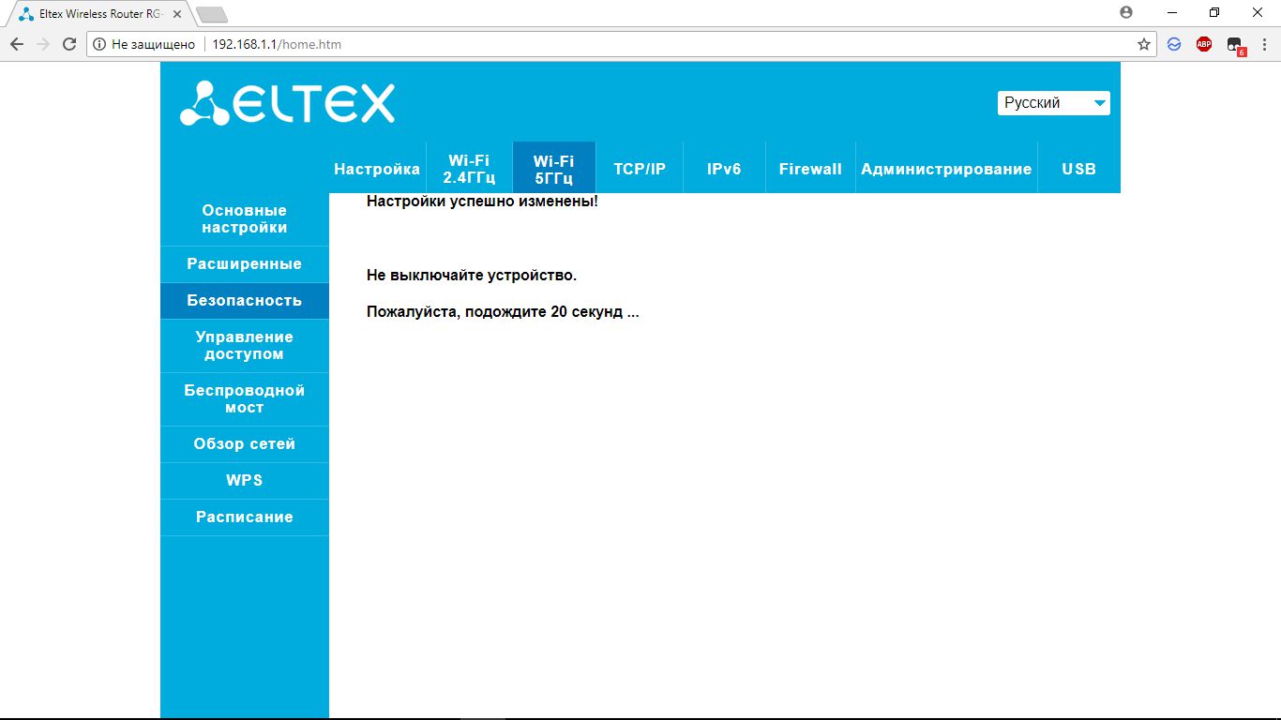Image resolution: width=1281 pixels, height=720 pixels.
Task: Close the Eltex Wireless Router tab
Action: click(x=177, y=14)
